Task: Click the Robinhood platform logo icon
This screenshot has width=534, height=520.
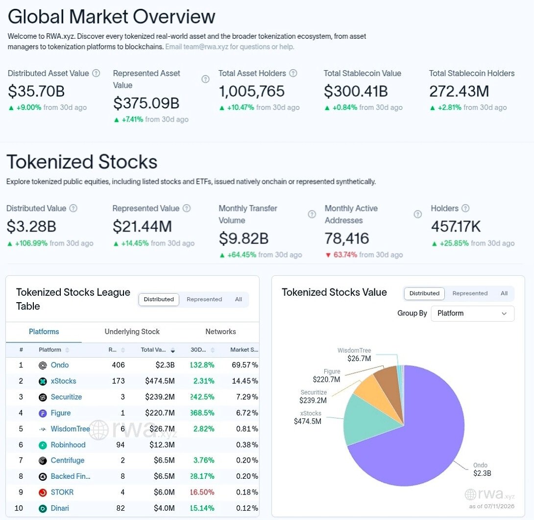Action: (x=43, y=445)
